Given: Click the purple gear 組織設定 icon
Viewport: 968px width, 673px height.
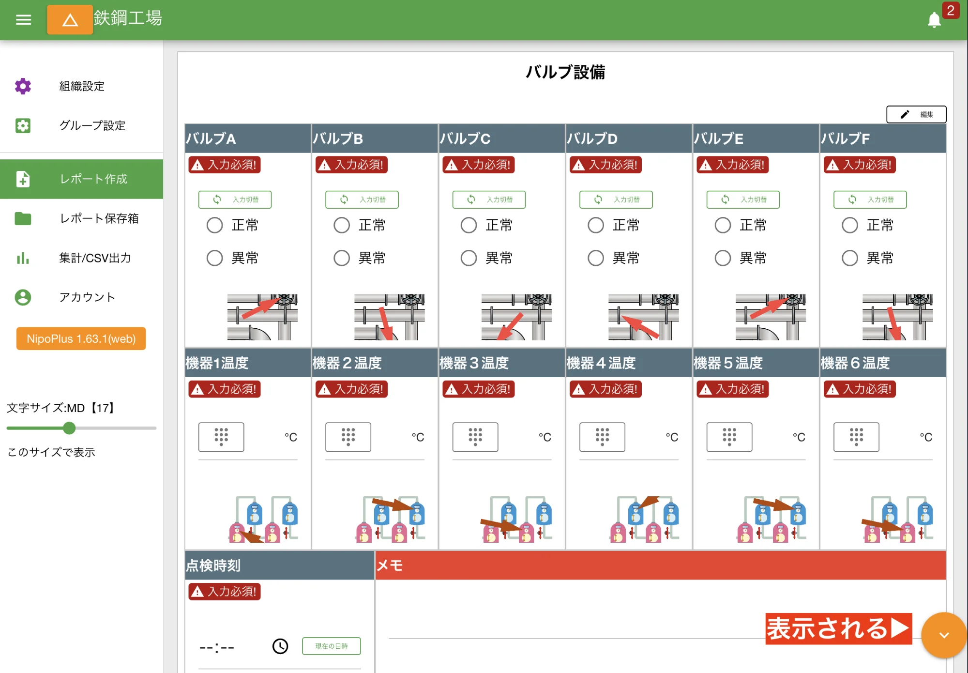Looking at the screenshot, I should pyautogui.click(x=23, y=86).
